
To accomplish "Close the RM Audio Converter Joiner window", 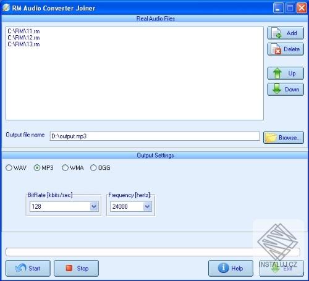I will pos(302,8).
